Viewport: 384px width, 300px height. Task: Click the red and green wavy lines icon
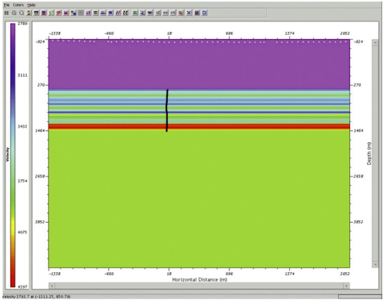tap(181, 13)
